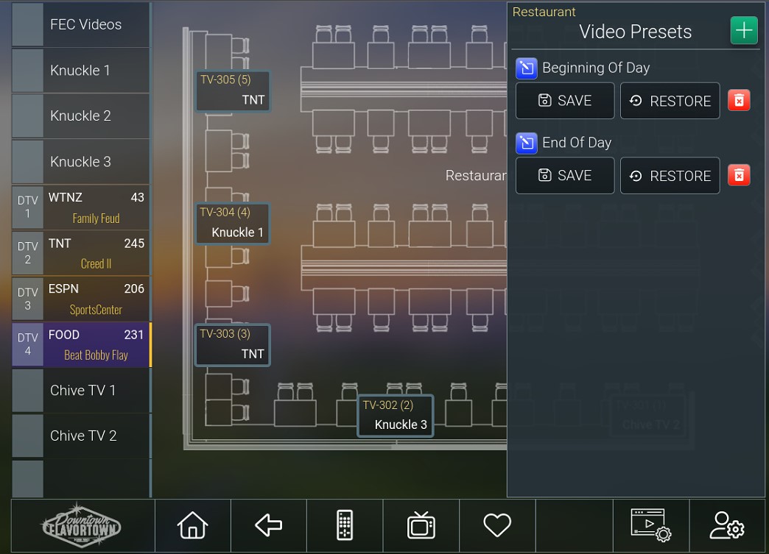Screen dimensions: 769x554
Task: Delete the Beginning Of Day preset
Action: point(739,100)
